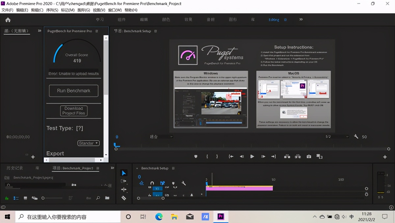Image resolution: width=395 pixels, height=223 pixels.
Task: Toggle the V1 video track target
Action: point(157,188)
